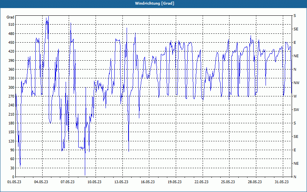Image resolution: width=307 pixels, height=192 pixels.
Task: Click the 510 value on the y-axis
Action: (x=12, y=25)
